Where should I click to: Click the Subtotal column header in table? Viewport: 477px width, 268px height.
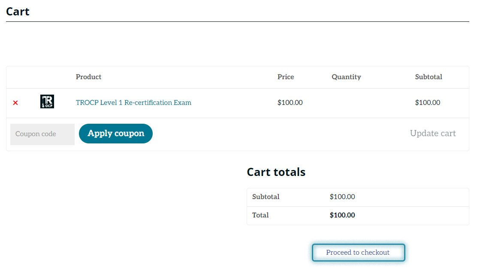(428, 77)
